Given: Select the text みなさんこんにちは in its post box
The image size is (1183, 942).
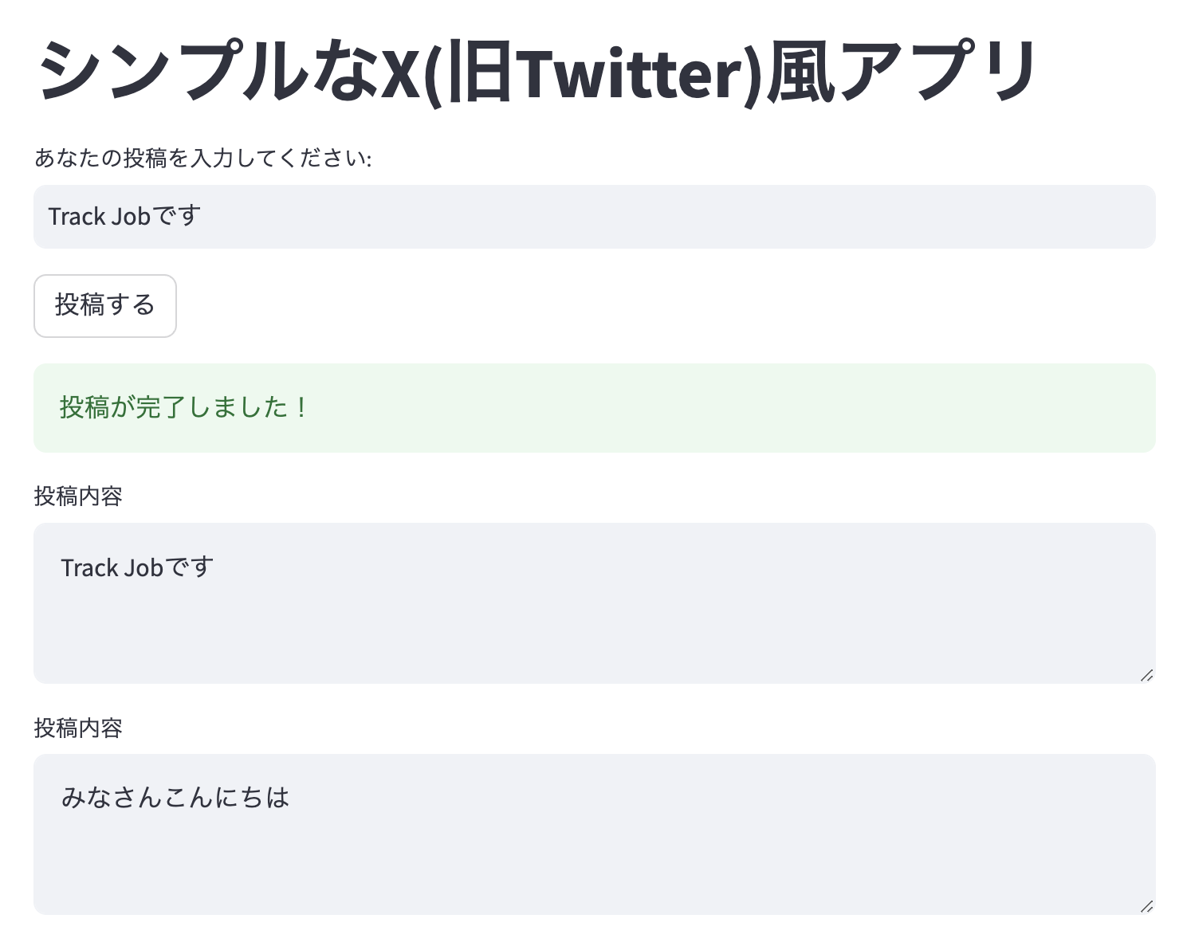Looking at the screenshot, I should tap(177, 797).
